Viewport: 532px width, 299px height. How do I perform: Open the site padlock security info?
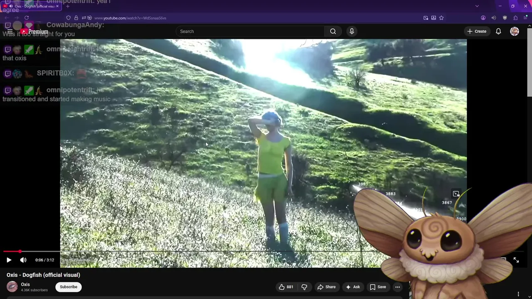pos(76,18)
